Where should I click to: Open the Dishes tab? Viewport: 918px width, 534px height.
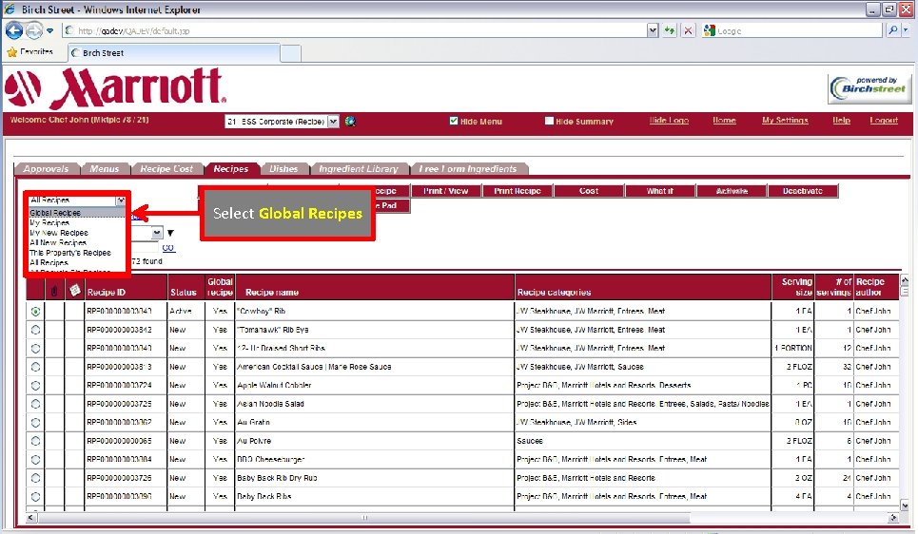(283, 168)
